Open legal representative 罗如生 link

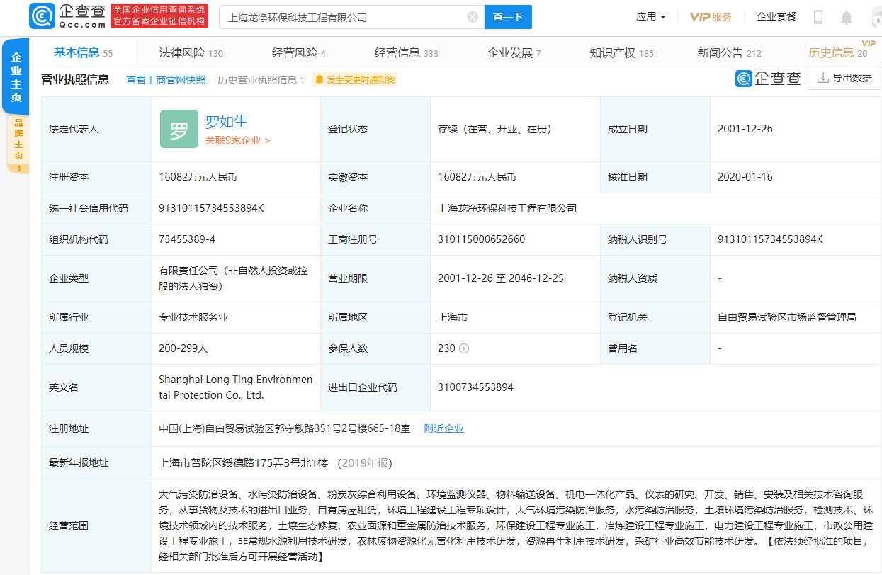pos(227,122)
